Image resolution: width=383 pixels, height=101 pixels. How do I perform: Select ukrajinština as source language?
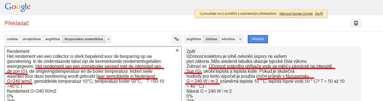tap(31, 39)
